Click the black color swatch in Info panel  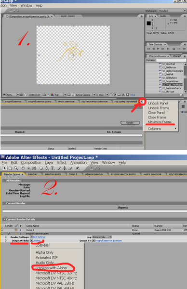pyautogui.click(x=148, y=23)
